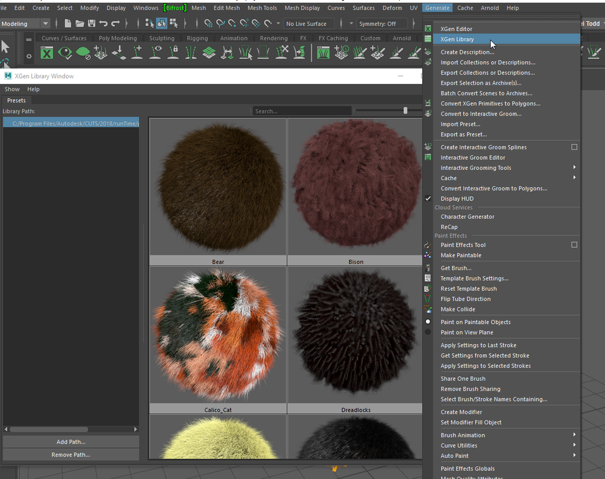The width and height of the screenshot is (605, 479).
Task: Choose Import Preset... menu entry
Action: 506,124
